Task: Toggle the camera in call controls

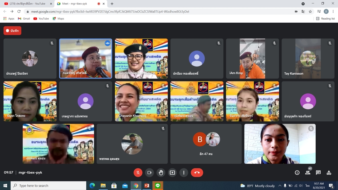Action: (150, 172)
